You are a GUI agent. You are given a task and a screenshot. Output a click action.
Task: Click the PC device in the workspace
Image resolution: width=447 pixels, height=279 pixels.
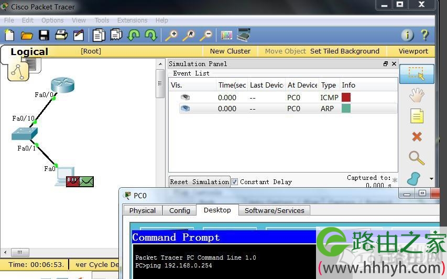[x=64, y=175]
